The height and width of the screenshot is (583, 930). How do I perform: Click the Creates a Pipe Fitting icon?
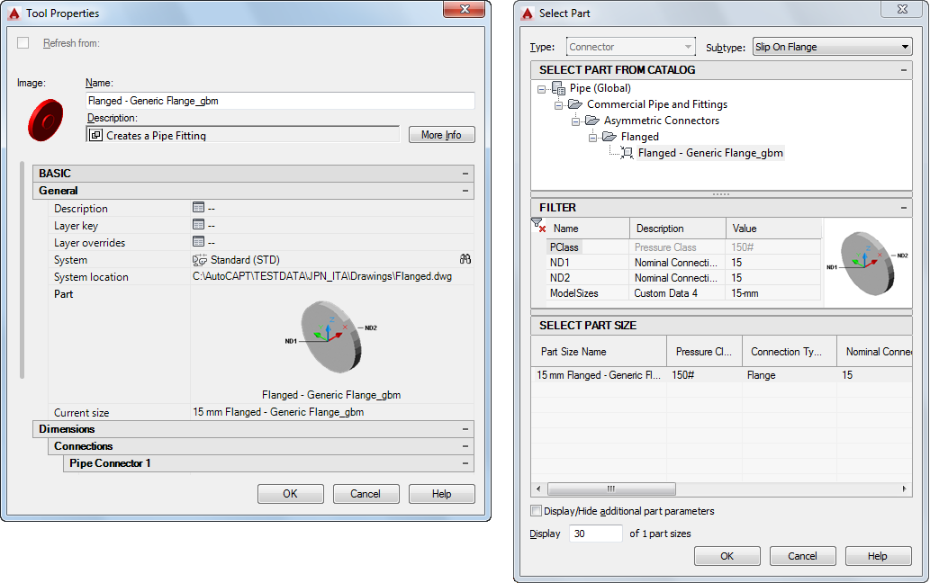tap(95, 135)
